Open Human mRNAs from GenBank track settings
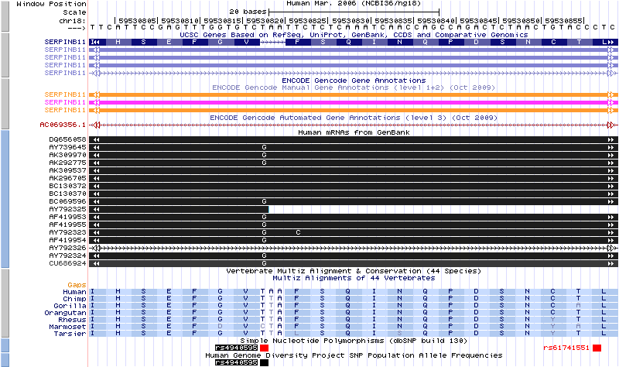The height and width of the screenshot is (367, 619). [354, 132]
